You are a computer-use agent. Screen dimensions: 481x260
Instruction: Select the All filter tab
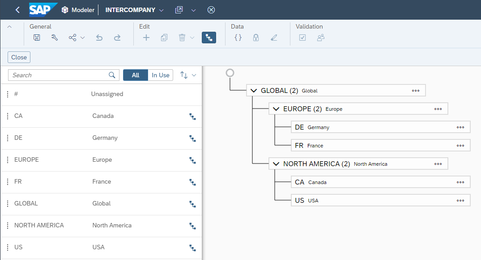pyautogui.click(x=136, y=75)
